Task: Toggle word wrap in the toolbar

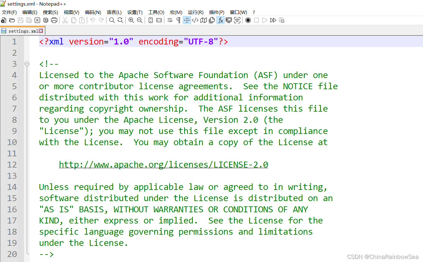Action: 170,20
